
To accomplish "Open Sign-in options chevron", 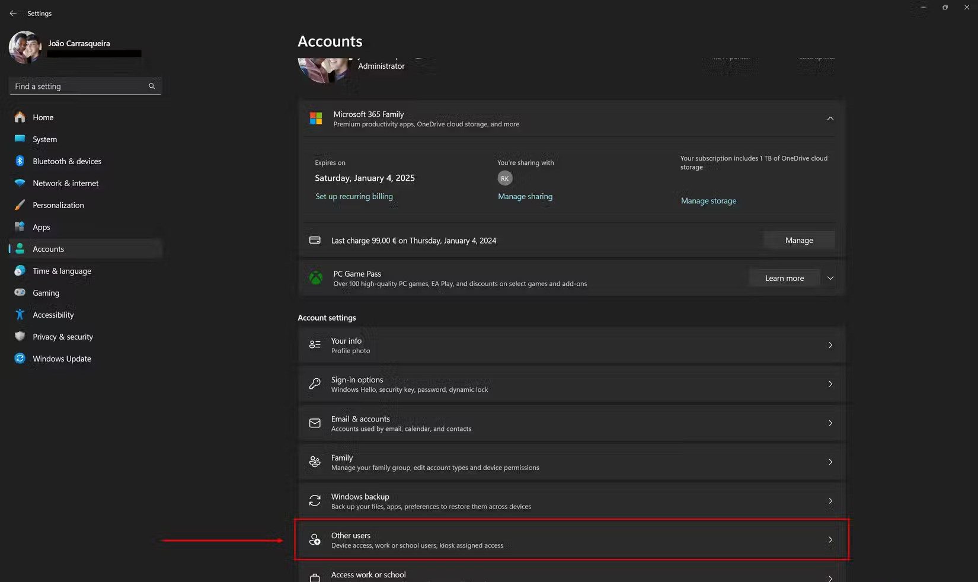I will (830, 384).
